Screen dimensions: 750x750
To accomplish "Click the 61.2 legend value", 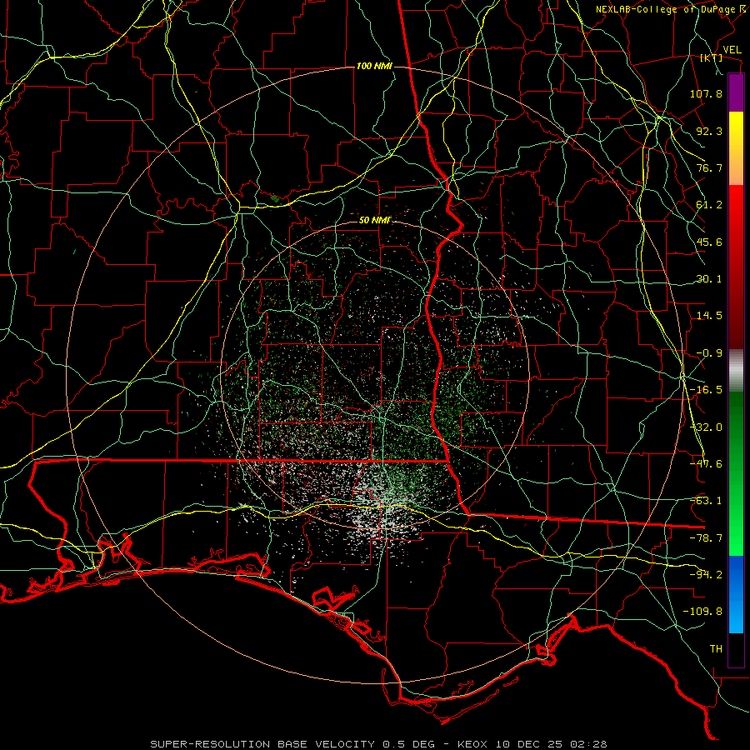I will point(709,205).
